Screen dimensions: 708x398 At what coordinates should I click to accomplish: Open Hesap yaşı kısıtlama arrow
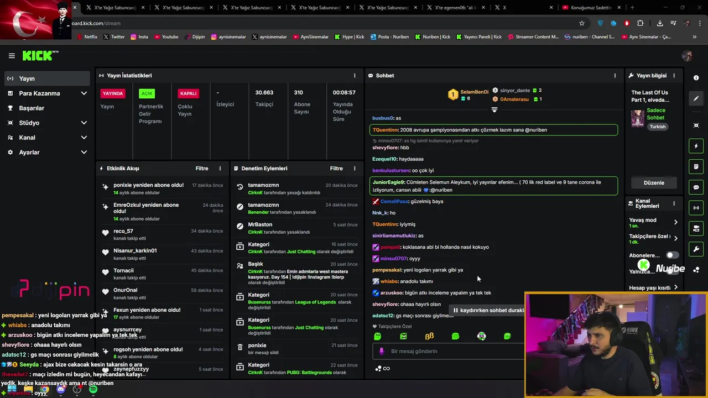pyautogui.click(x=675, y=287)
